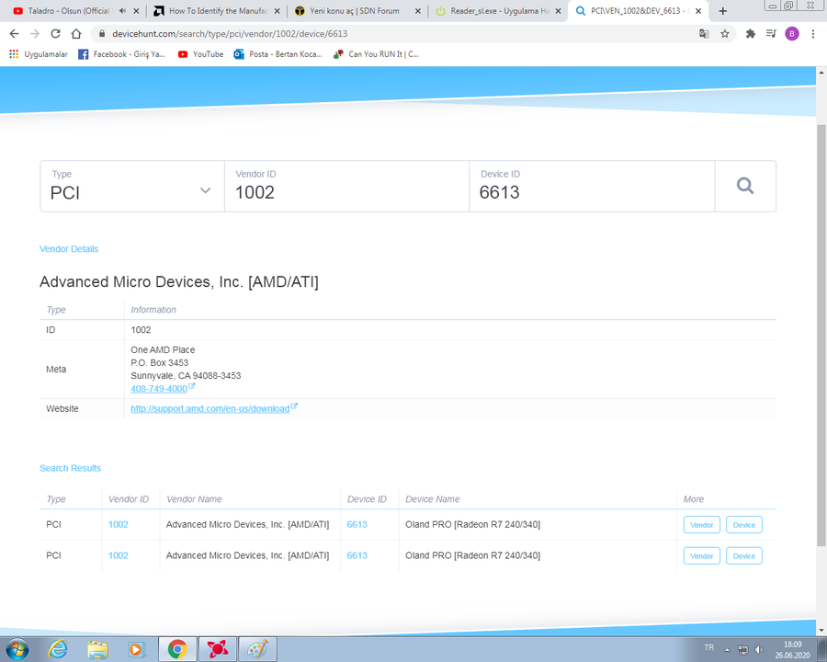Switch to How To Identify the Manufacturer tab
This screenshot has width=827, height=662.
218,10
